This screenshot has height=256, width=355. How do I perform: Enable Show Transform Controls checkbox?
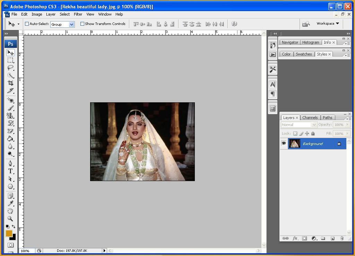click(x=83, y=24)
